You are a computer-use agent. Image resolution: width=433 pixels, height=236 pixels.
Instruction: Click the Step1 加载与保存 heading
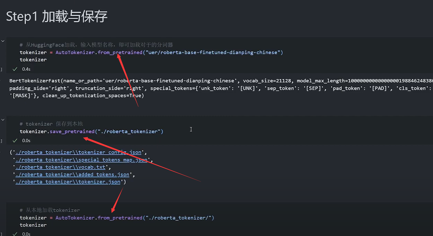57,17
